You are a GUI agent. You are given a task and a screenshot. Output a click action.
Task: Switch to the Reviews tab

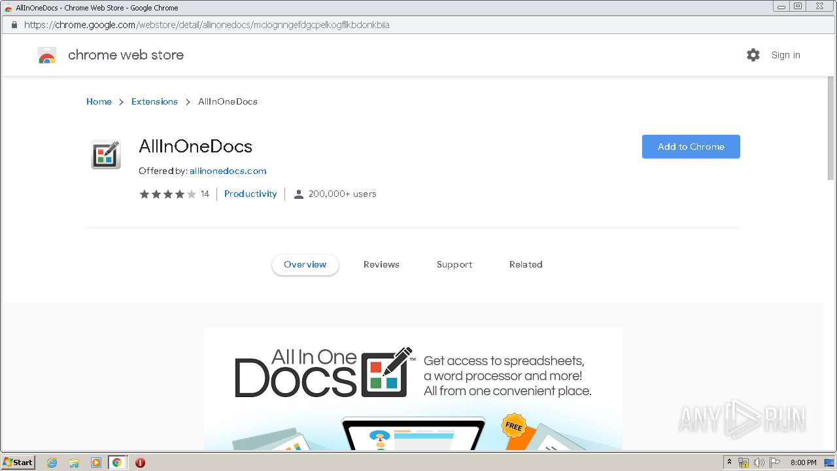381,264
